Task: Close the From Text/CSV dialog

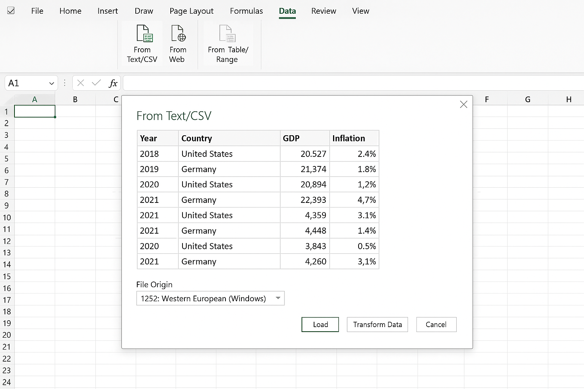Action: tap(463, 104)
